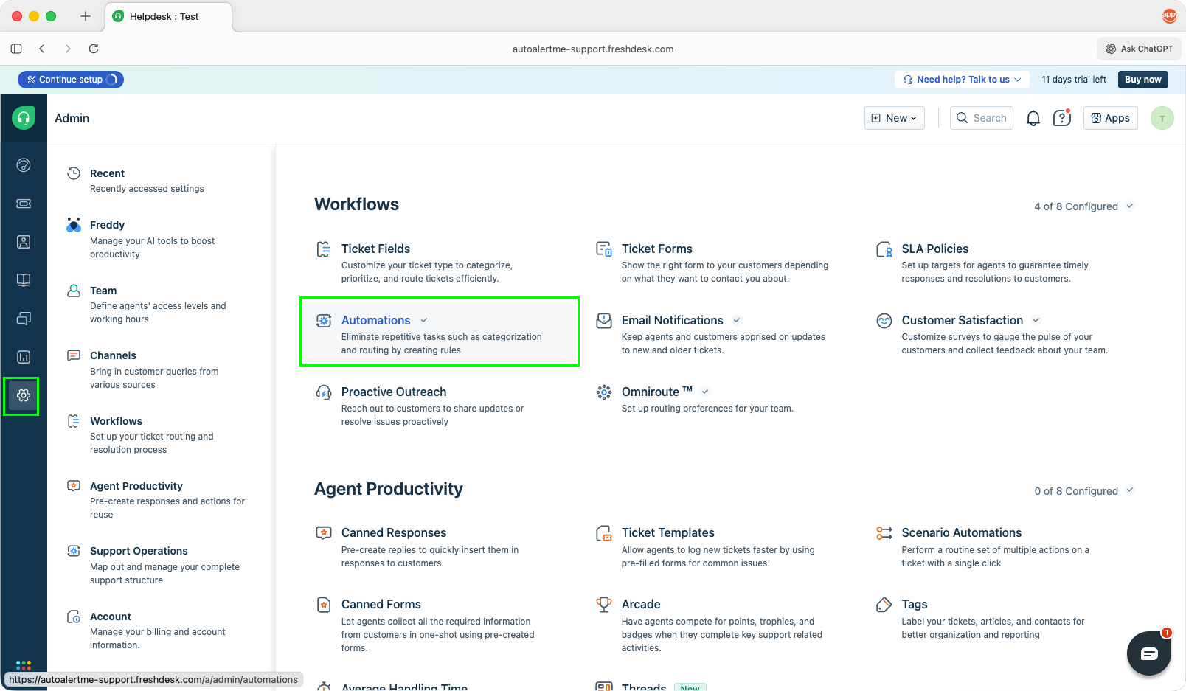Click the Admin gear icon in the sidebar
The height and width of the screenshot is (691, 1186).
24,395
